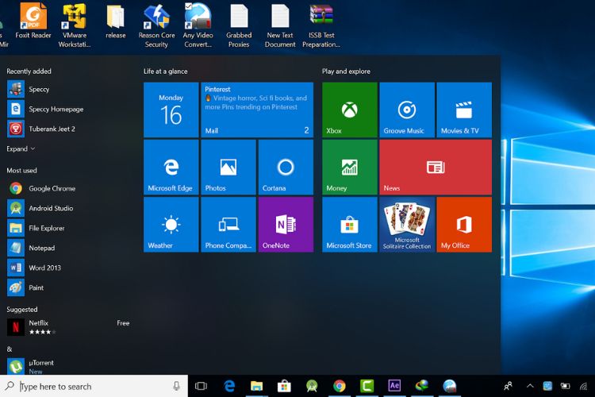Launch µTorrent from app list

click(x=68, y=367)
